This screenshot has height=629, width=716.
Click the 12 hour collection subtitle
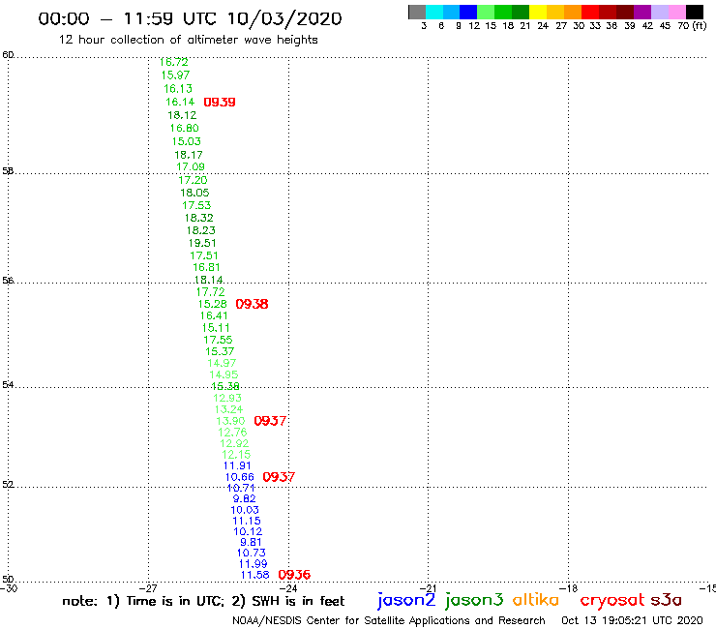188,40
